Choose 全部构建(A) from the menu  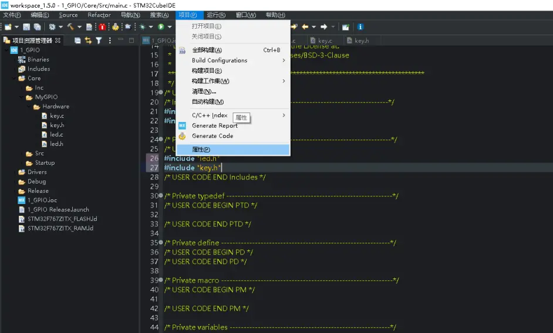(233, 50)
